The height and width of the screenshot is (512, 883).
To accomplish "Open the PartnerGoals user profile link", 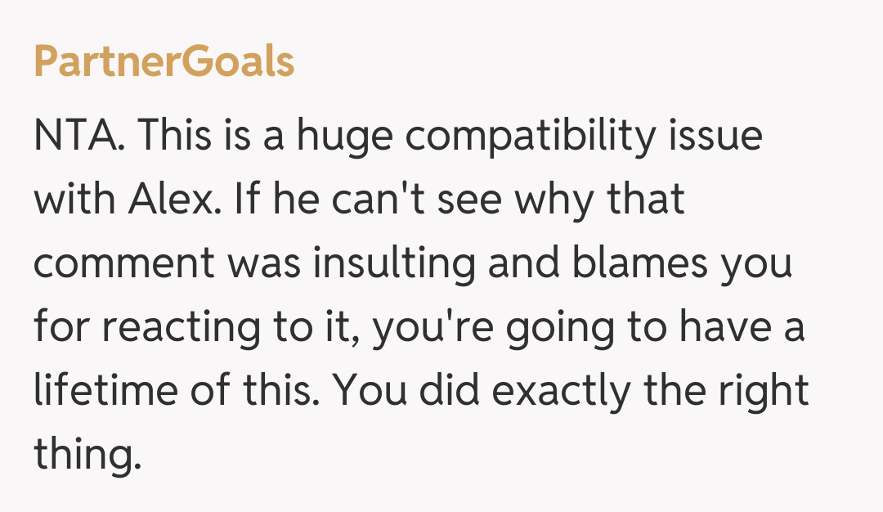I will [x=164, y=63].
